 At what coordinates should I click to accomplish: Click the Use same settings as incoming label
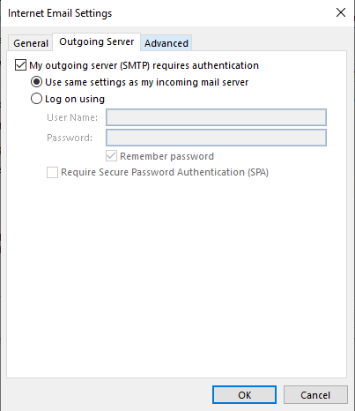tap(147, 82)
